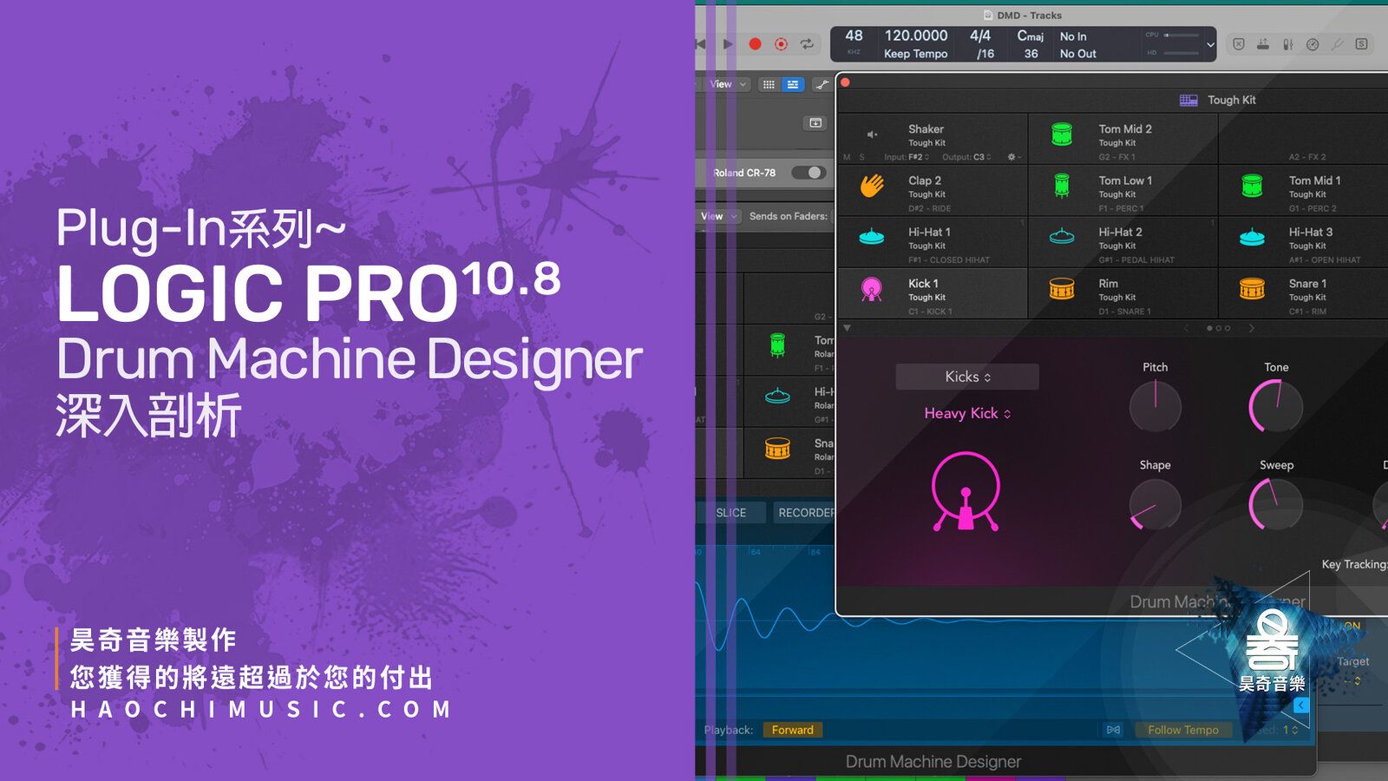Select the Tom Low 1 floor tom icon

1062,186
